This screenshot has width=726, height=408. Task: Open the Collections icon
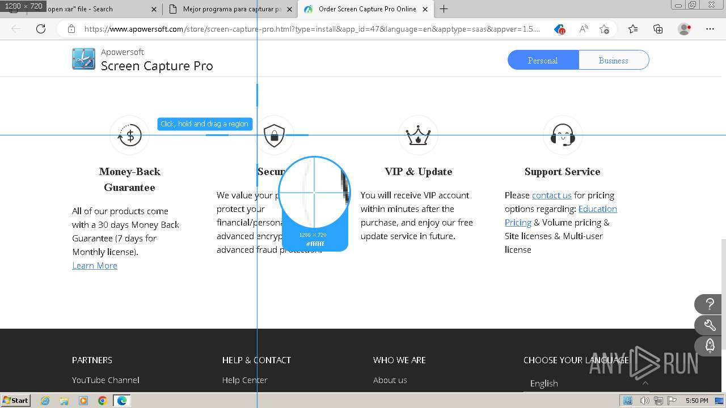pyautogui.click(x=658, y=29)
